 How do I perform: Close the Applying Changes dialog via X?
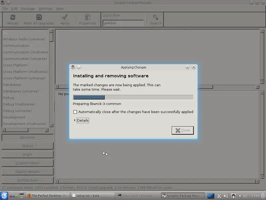point(194,67)
